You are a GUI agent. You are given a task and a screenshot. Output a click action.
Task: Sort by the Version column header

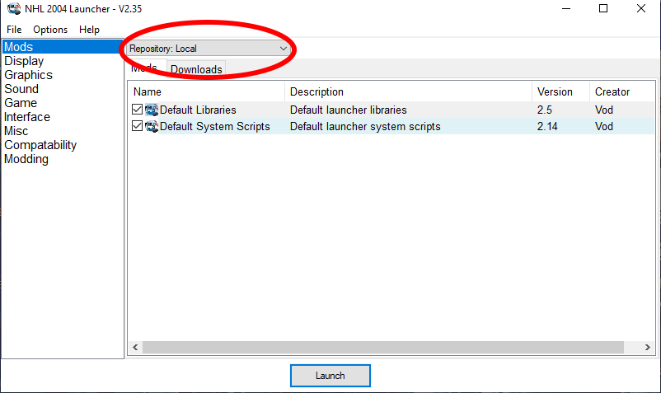click(x=560, y=91)
